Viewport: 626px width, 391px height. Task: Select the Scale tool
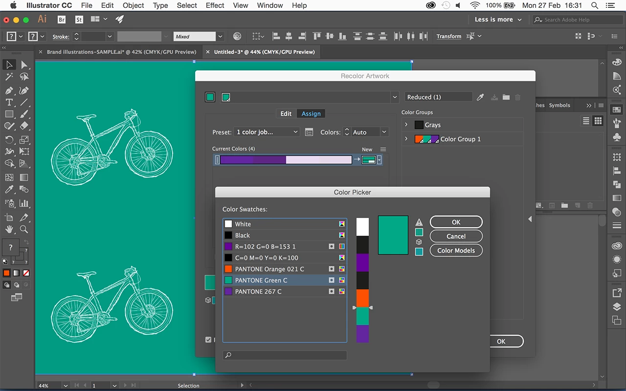tap(24, 140)
